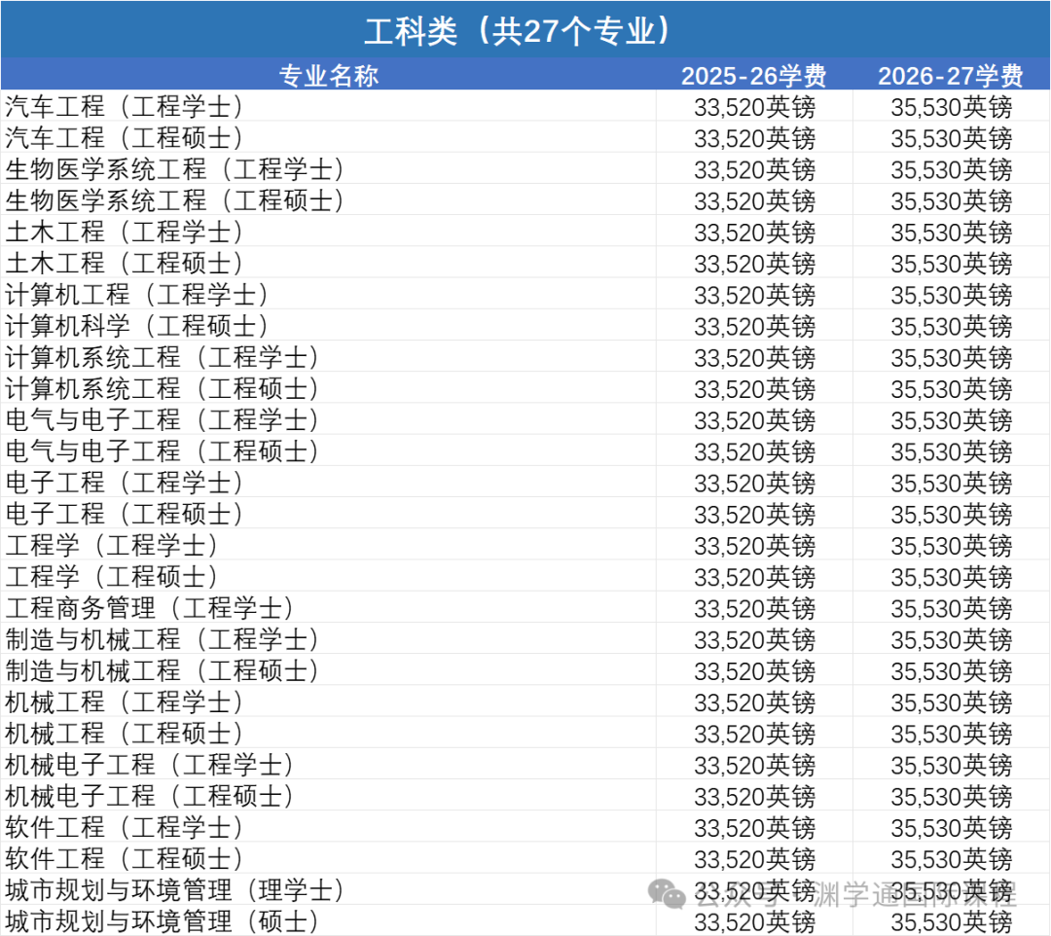The width and height of the screenshot is (1051, 936).
Task: Click the 汽车工程（工程学士）row name
Action: point(125,107)
